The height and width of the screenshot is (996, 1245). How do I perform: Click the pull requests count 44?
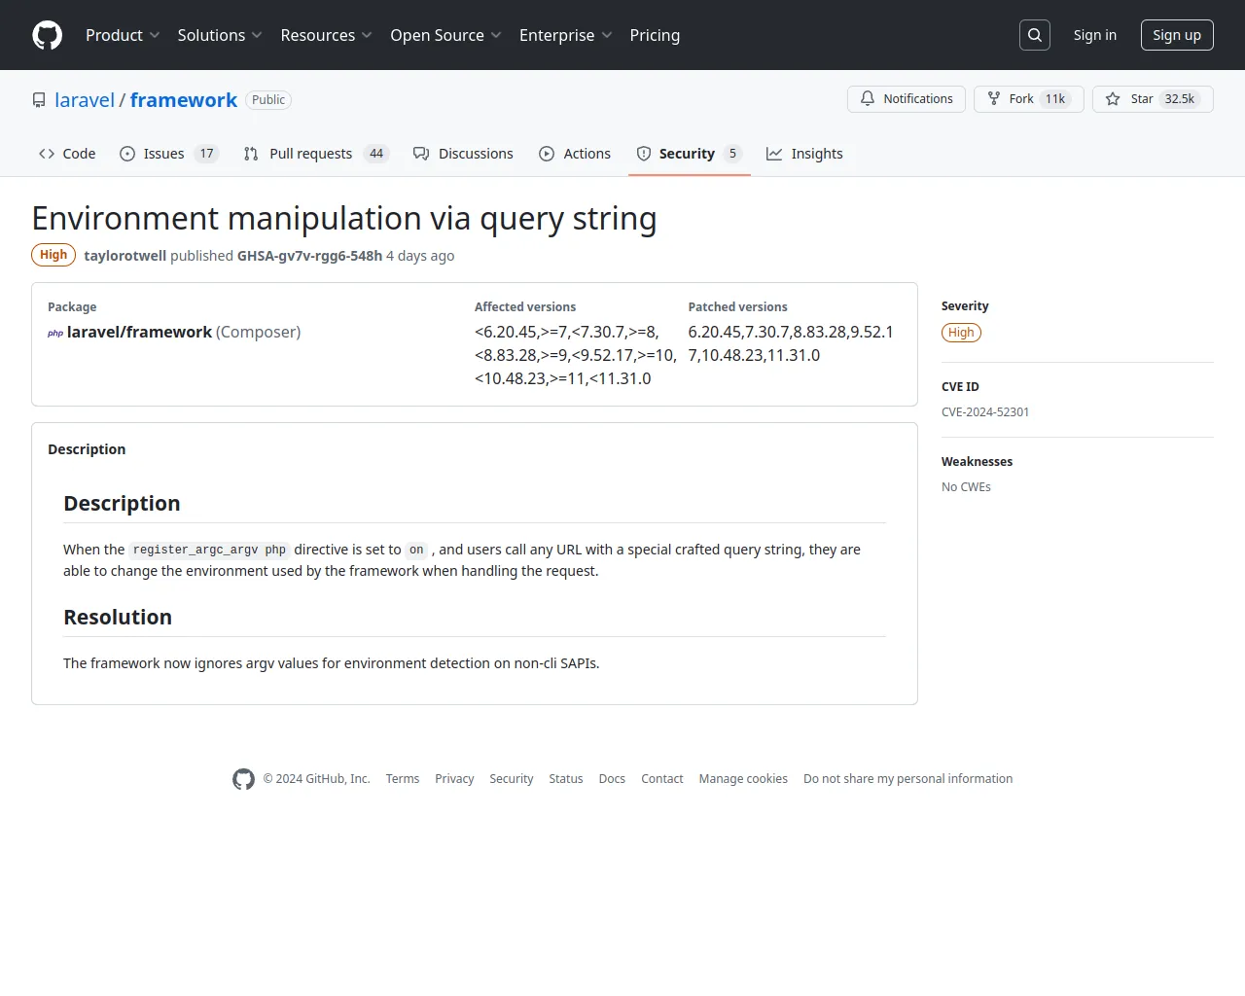[376, 154]
